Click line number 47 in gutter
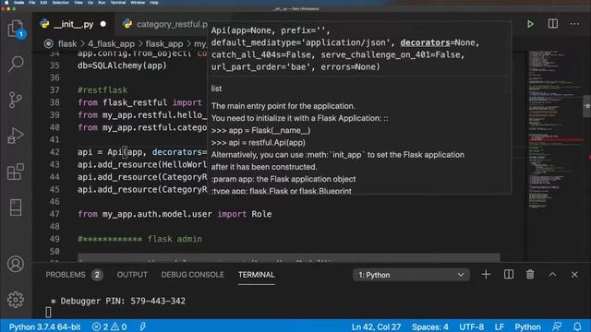The image size is (591, 332). click(54, 214)
